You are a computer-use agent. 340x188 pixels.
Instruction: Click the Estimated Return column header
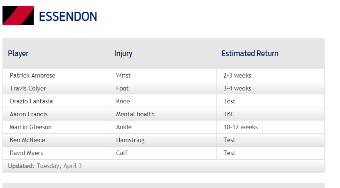point(250,53)
